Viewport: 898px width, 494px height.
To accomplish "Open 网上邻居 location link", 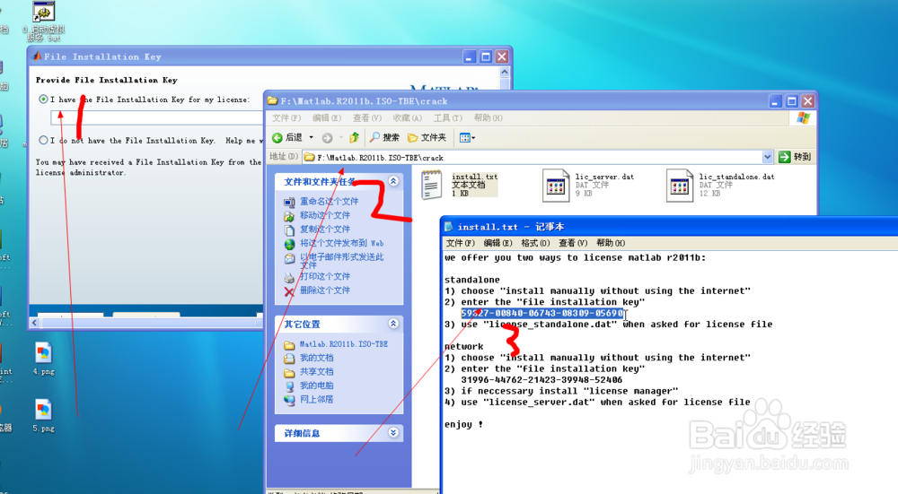I will [x=316, y=399].
